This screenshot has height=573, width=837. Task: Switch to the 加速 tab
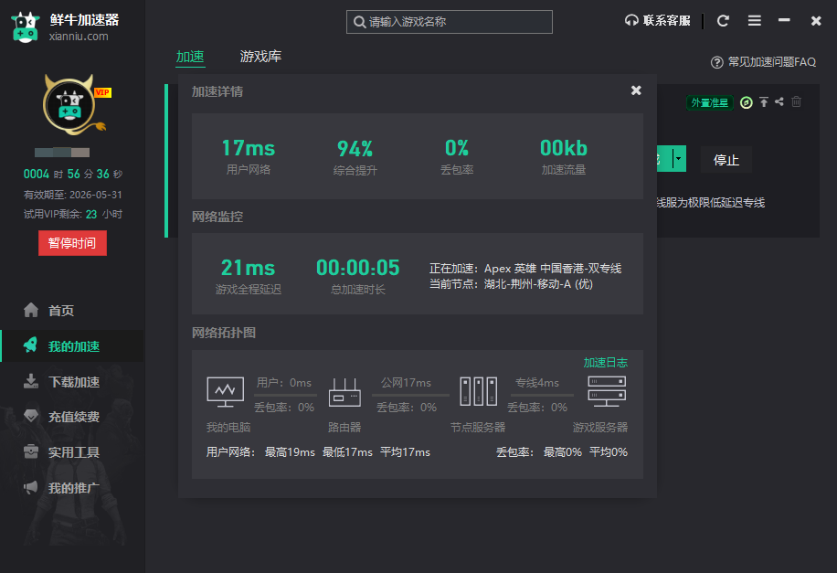tap(190, 57)
